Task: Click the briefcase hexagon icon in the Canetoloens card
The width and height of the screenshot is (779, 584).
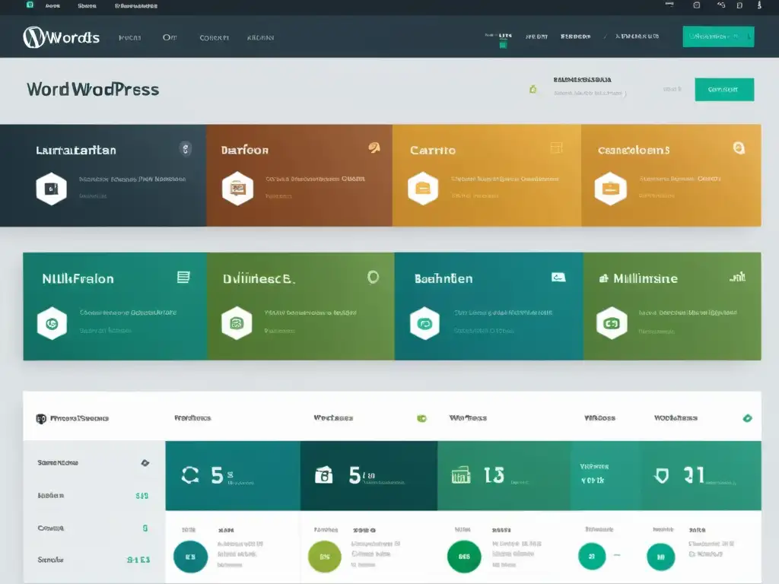Action: [611, 189]
